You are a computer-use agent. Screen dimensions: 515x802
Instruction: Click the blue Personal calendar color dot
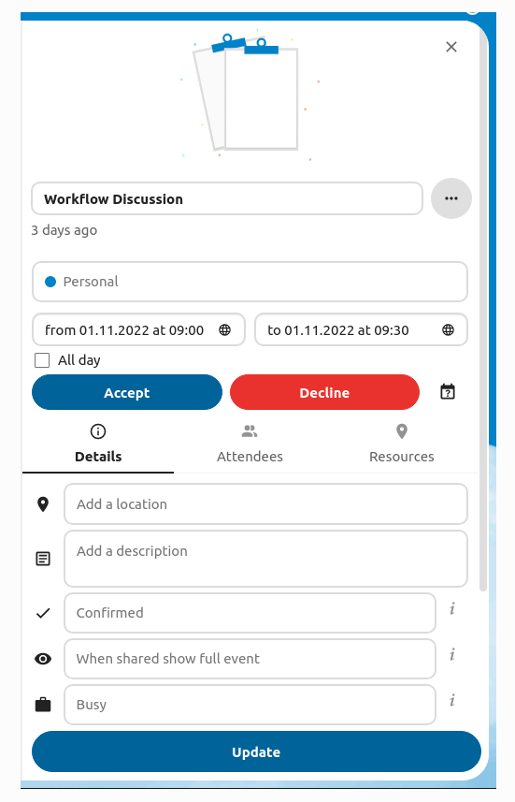[50, 282]
